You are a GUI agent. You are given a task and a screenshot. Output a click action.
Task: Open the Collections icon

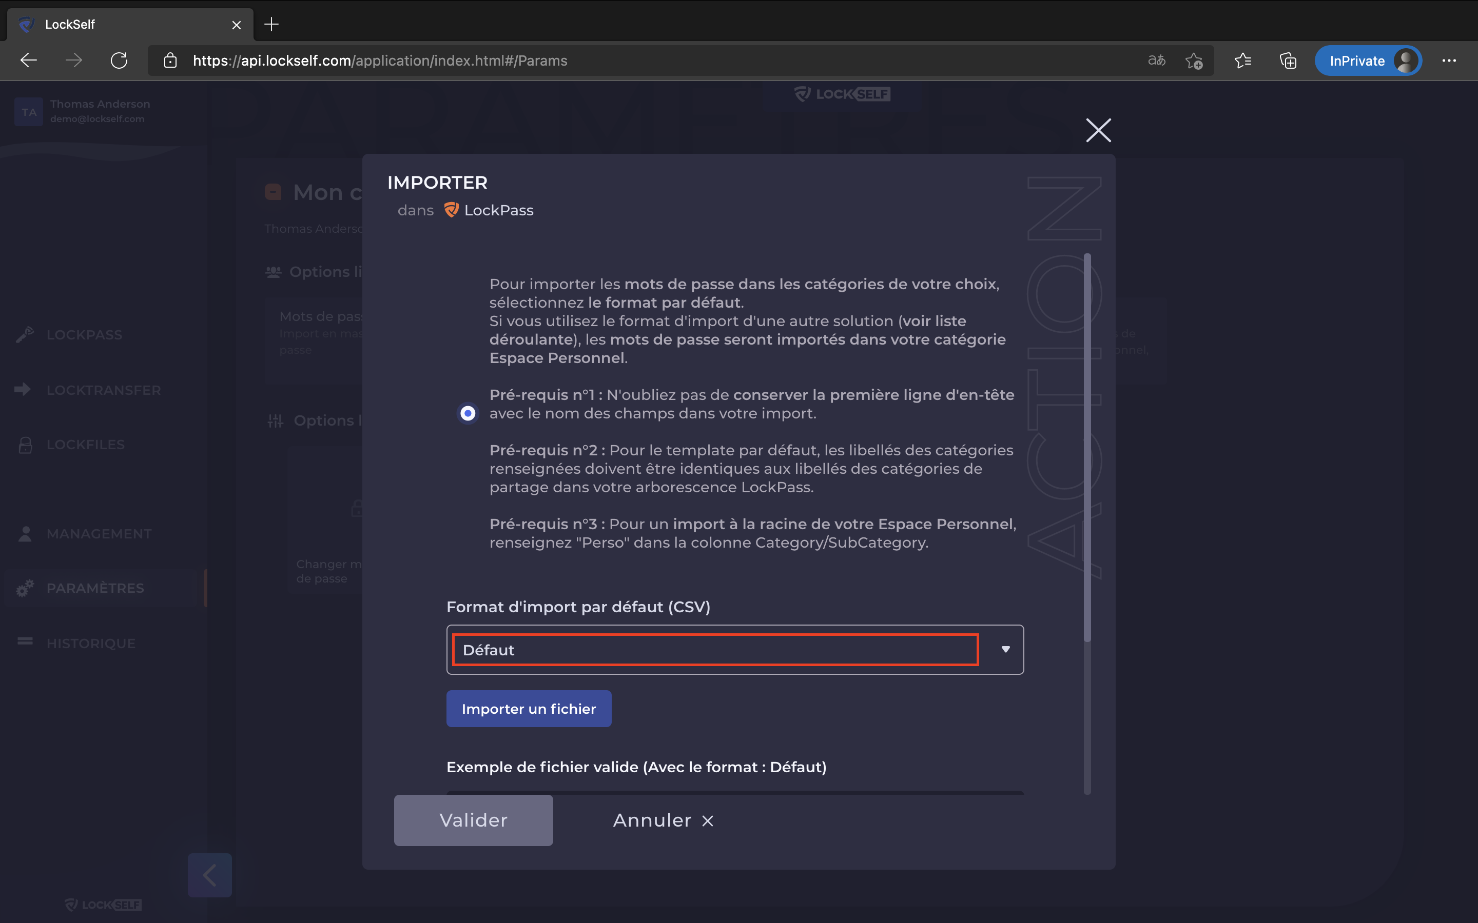pyautogui.click(x=1288, y=61)
